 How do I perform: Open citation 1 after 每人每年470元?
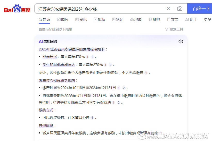[87, 57]
